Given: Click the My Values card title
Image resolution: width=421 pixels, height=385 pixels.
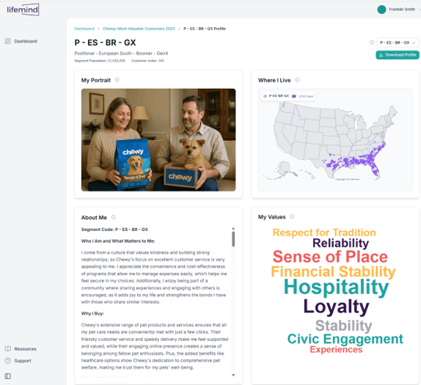Looking at the screenshot, I should click(271, 217).
